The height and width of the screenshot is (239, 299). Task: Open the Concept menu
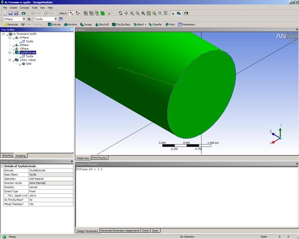24,8
